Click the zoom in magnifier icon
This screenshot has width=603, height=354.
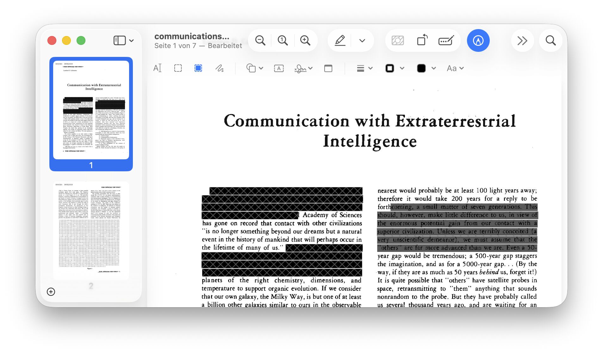click(x=305, y=40)
